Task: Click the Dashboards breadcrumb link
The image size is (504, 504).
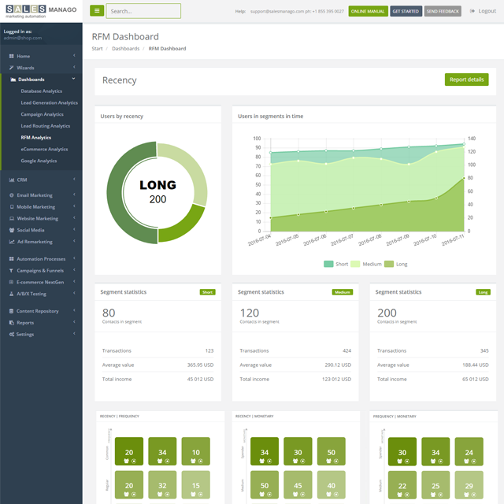Action: [126, 49]
